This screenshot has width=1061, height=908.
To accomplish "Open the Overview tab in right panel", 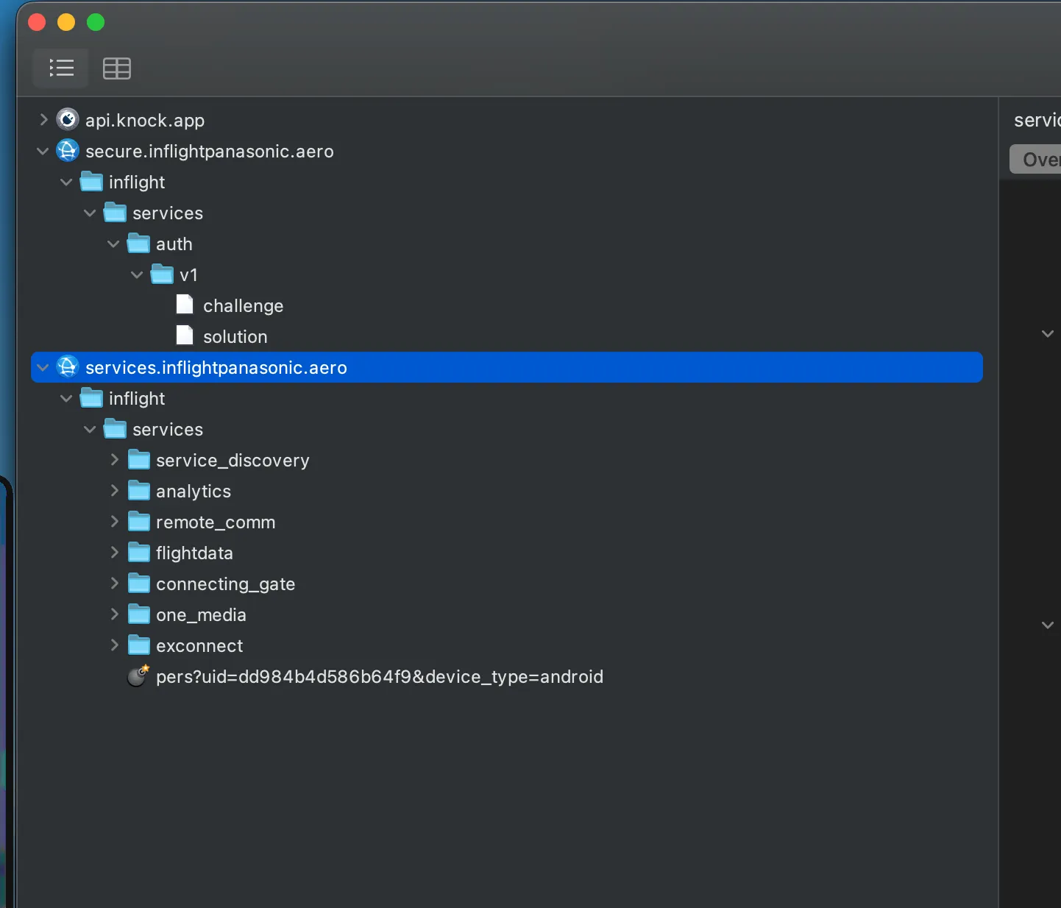I will [x=1039, y=160].
